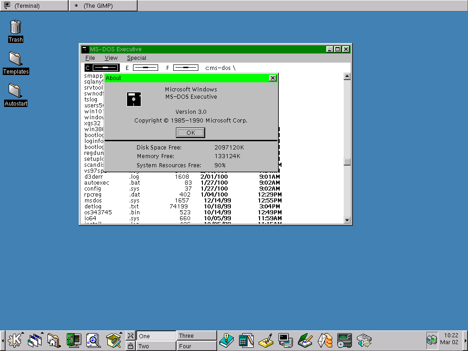Image resolution: width=468 pixels, height=351 pixels.
Task: Open the Utilities toolbox panel icon
Action: [114, 340]
